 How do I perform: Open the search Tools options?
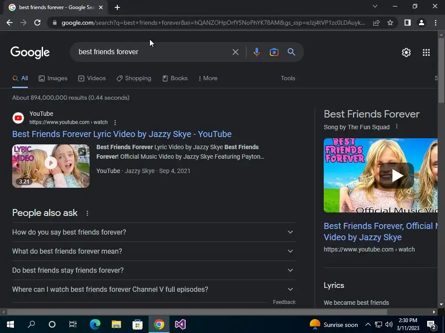[288, 78]
